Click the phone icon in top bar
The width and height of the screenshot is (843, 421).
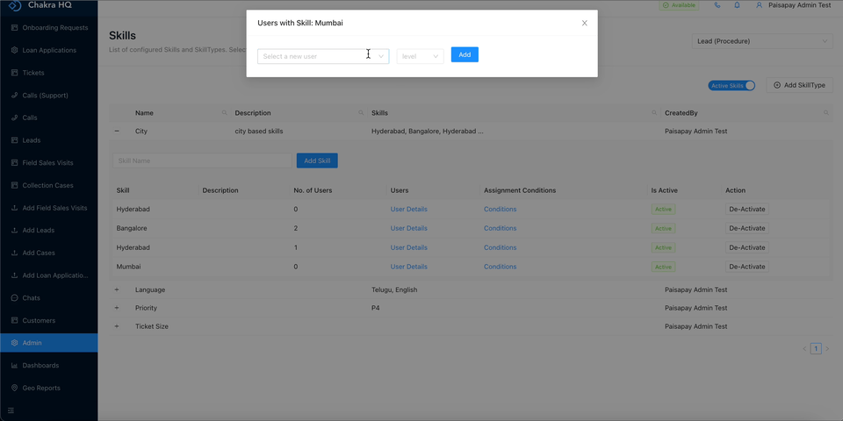tap(717, 5)
